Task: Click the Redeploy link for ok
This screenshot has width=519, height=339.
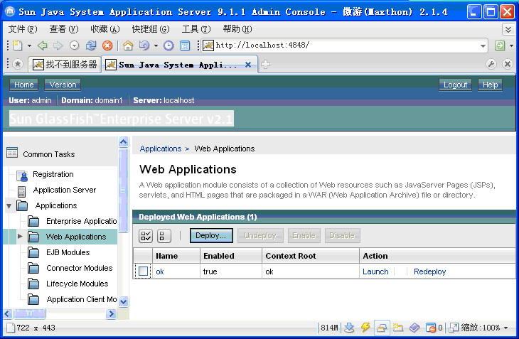Action: coord(429,271)
